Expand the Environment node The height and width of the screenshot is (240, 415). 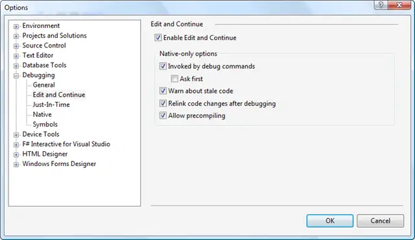point(16,27)
